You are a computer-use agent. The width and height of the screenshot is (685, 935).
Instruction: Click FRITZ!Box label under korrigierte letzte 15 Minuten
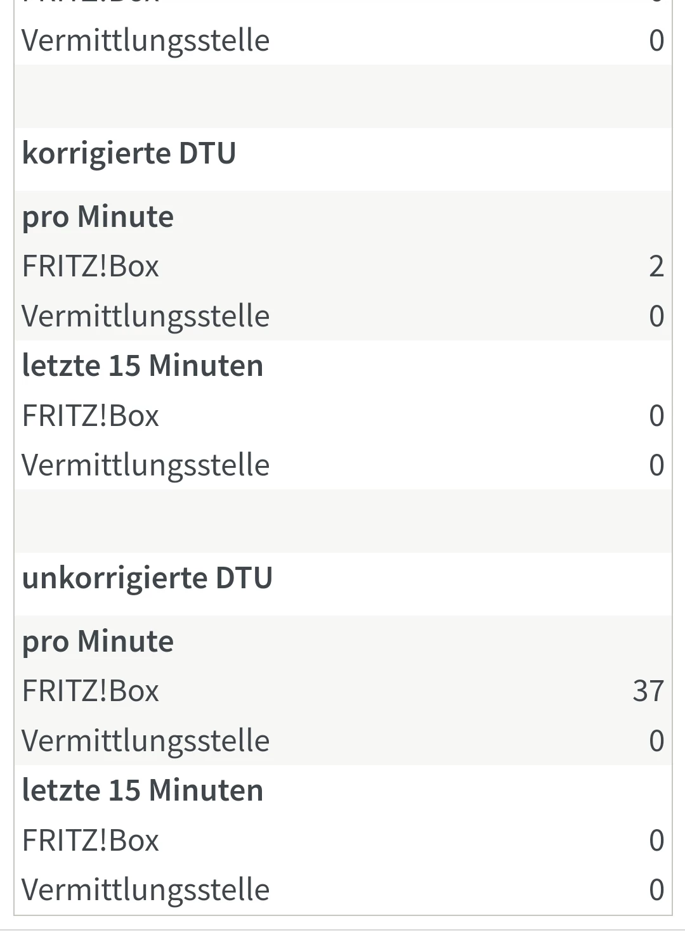[x=90, y=416]
